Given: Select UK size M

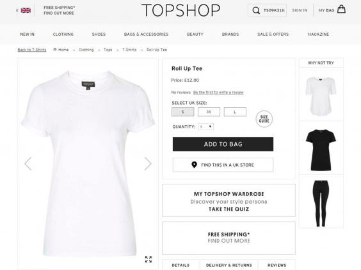Looking at the screenshot, I should [209, 112].
